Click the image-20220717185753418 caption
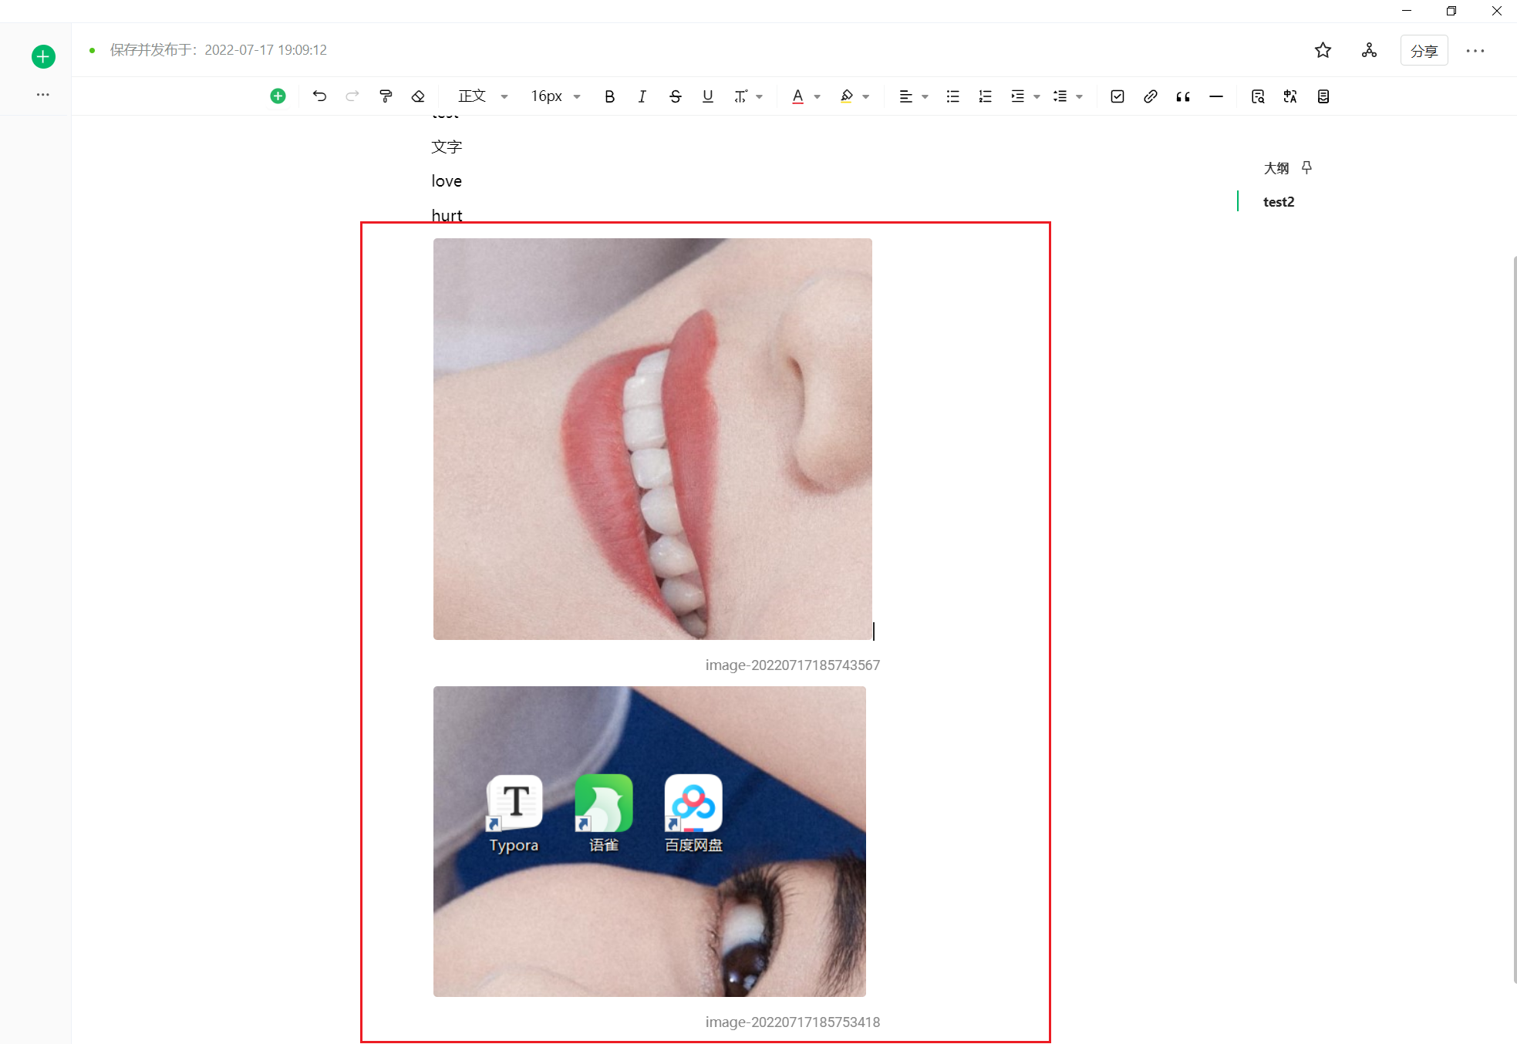This screenshot has height=1044, width=1517. [x=792, y=1022]
